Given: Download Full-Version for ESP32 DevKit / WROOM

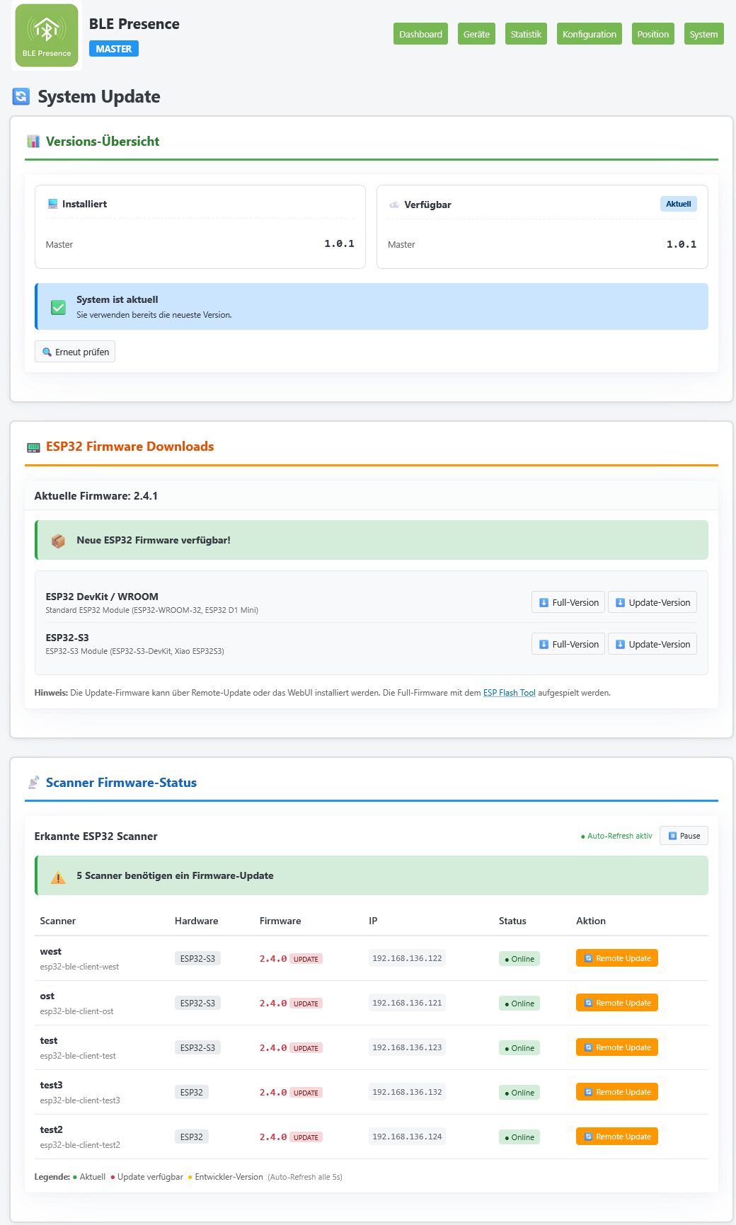Looking at the screenshot, I should click(x=568, y=602).
